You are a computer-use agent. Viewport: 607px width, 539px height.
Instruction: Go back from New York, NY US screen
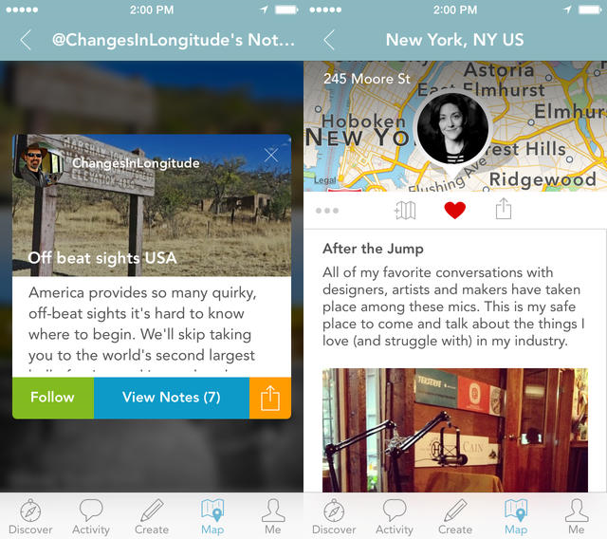point(329,40)
